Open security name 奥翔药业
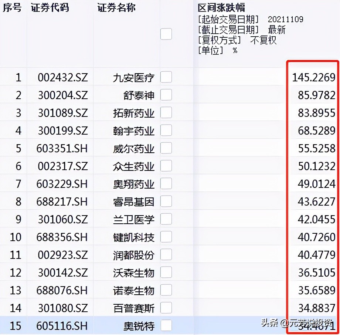Screen dimensions: 340x335 (x=133, y=185)
